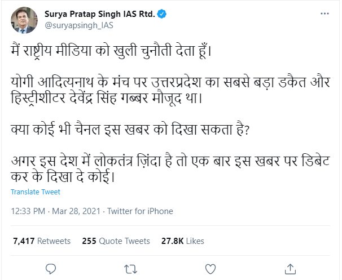The image size is (342, 280).
Task: Click the reply speech bubble icon
Action: click(51, 268)
